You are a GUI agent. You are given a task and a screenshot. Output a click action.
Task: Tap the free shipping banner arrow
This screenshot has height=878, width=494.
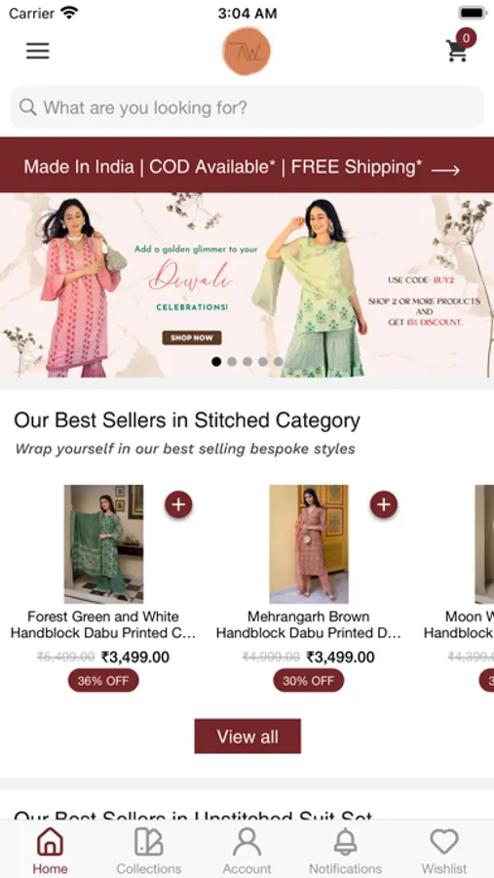[445, 170]
